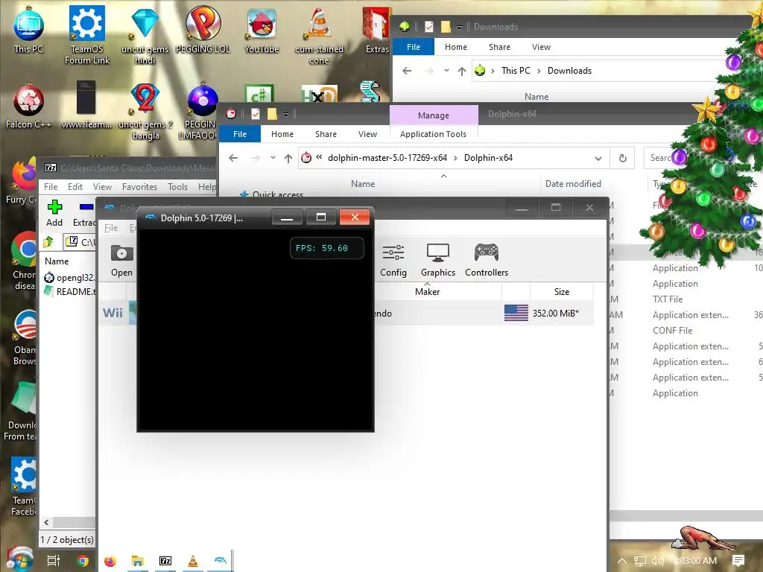The width and height of the screenshot is (763, 572).
Task: Click the clock showing 03:00 AM
Action: pos(697,561)
